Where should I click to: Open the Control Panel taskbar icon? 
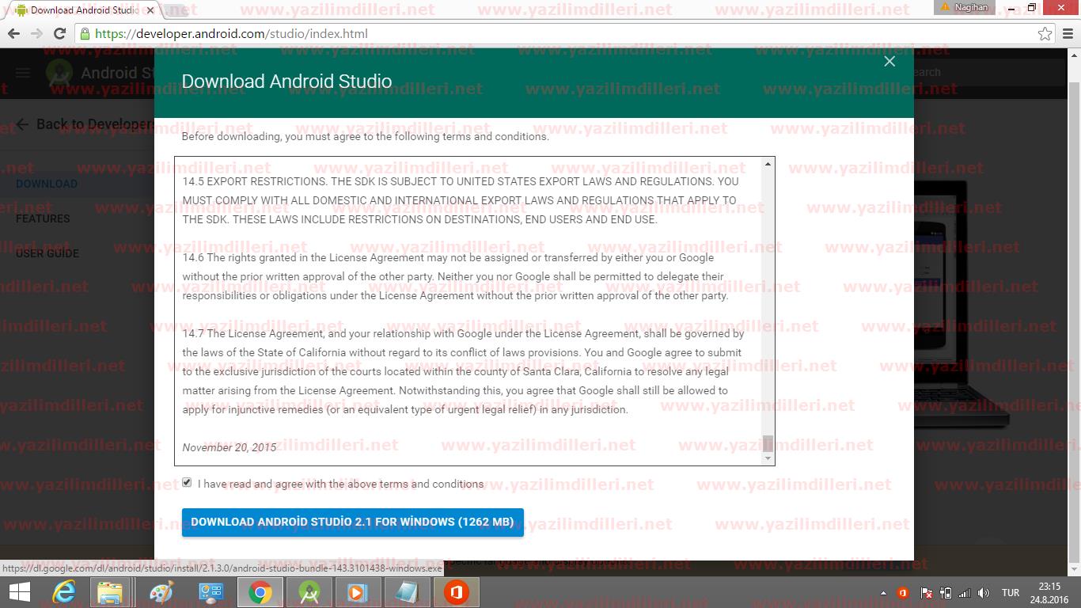pos(211,592)
